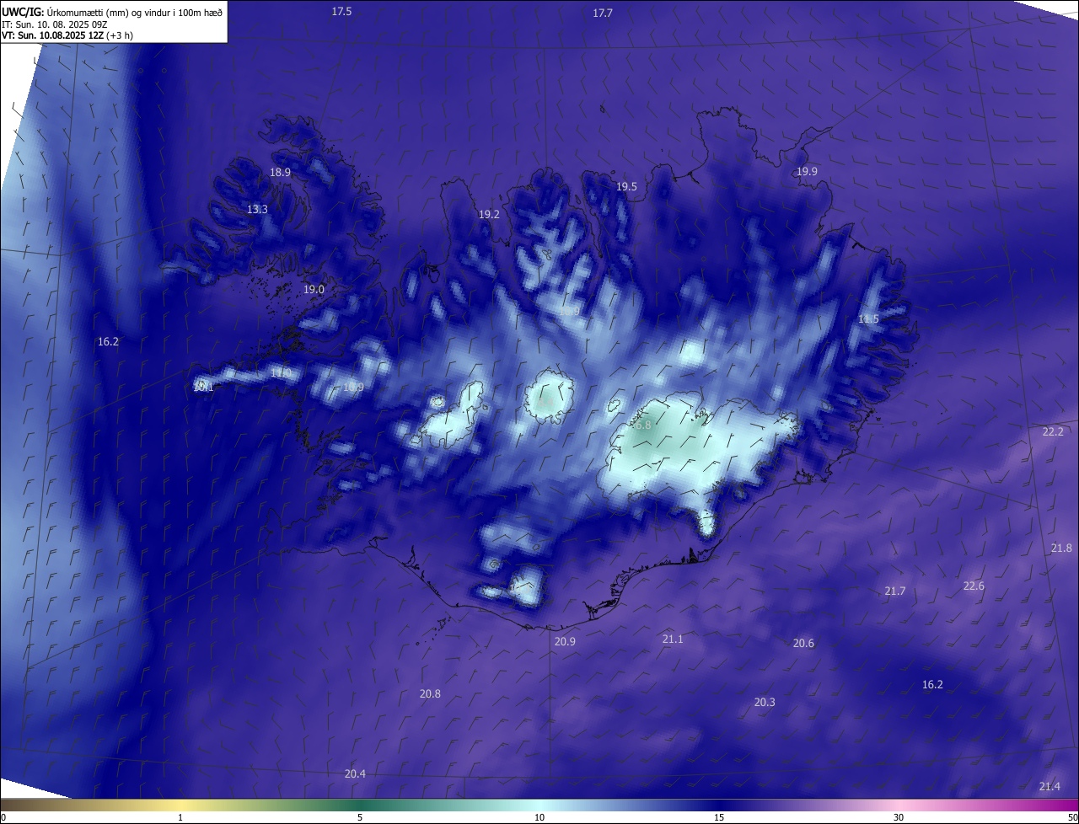This screenshot has height=824, width=1079.
Task: Click the 0 tick on the color scale
Action: click(3, 818)
